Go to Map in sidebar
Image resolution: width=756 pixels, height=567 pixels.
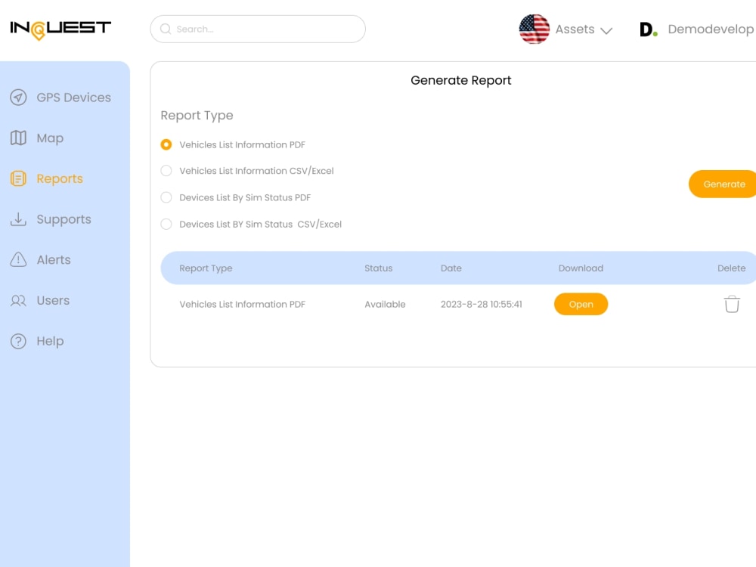(50, 138)
